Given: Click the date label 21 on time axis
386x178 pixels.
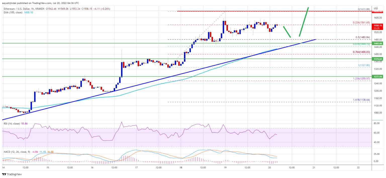Looking at the screenshot, I should [x=314, y=167].
